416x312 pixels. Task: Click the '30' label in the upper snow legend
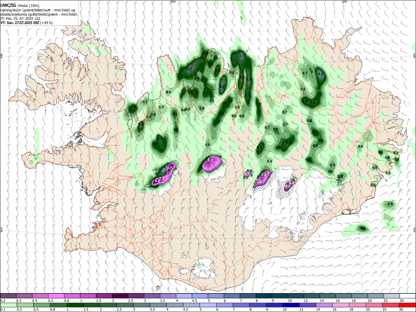point(401,301)
